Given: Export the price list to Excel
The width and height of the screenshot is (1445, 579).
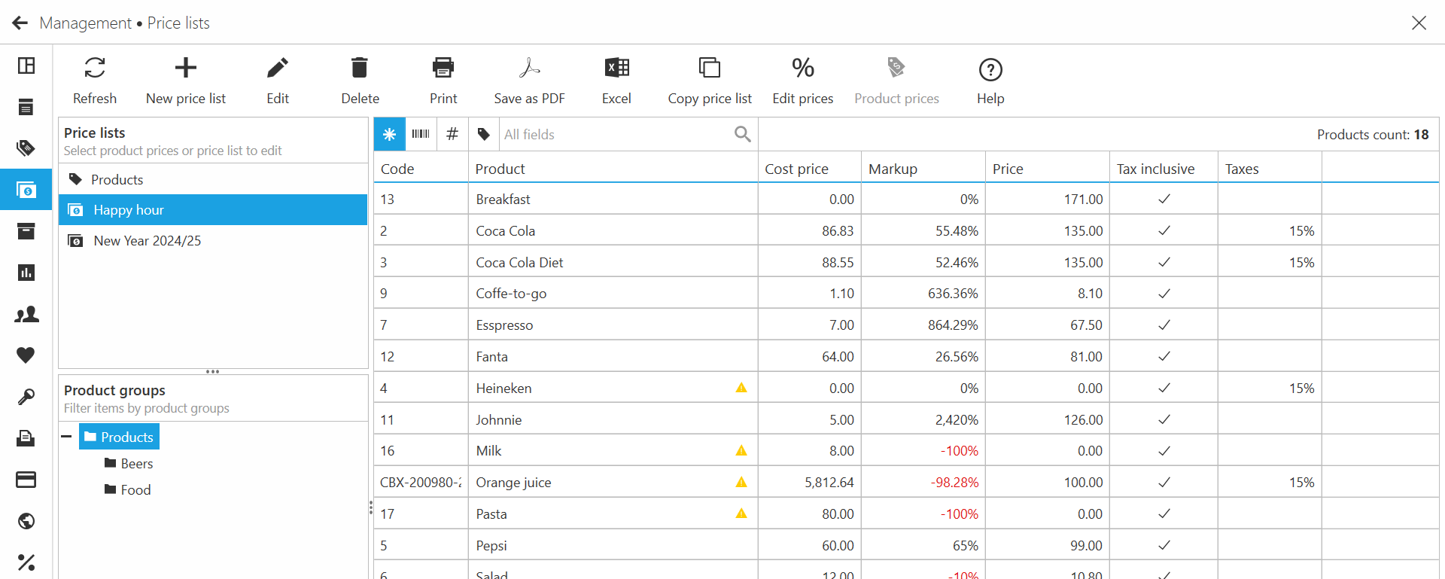Looking at the screenshot, I should tap(616, 69).
